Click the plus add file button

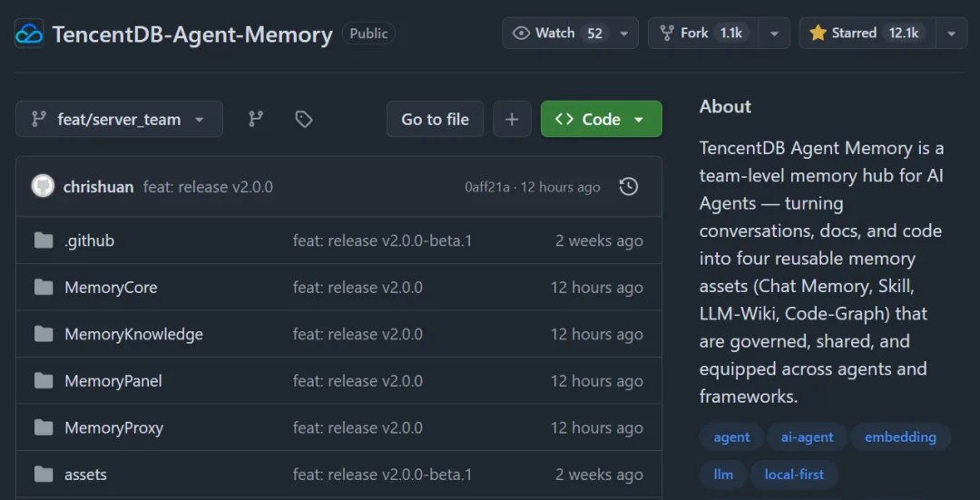pos(512,119)
